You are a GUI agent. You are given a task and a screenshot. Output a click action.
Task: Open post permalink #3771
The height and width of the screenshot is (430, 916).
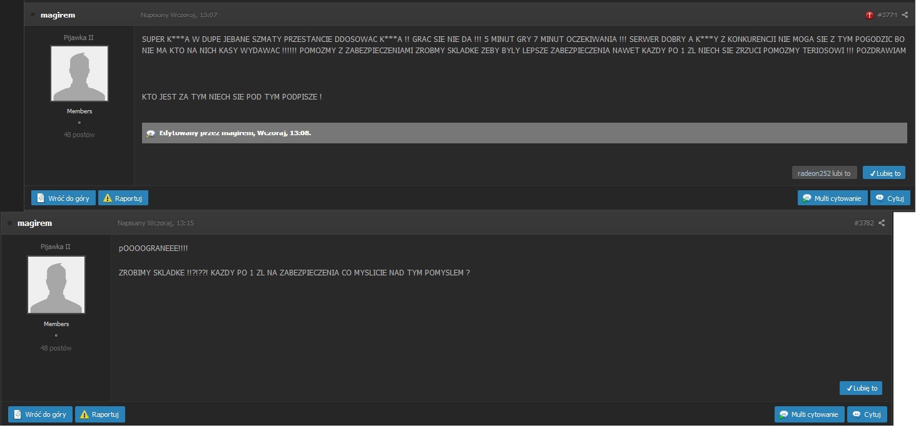pyautogui.click(x=888, y=14)
